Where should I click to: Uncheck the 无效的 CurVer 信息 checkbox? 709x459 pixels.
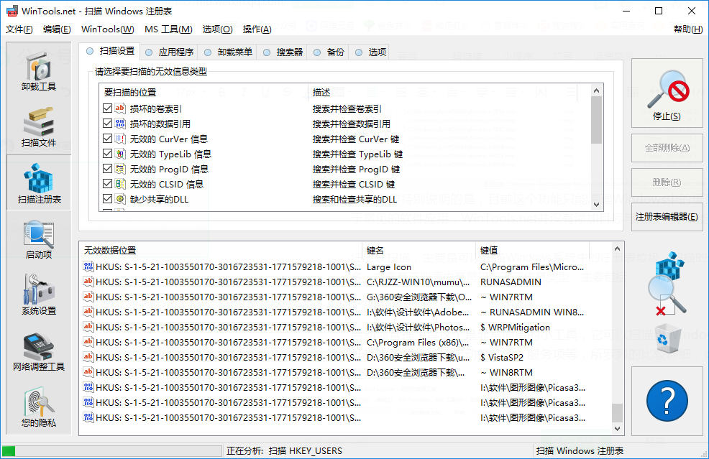[107, 139]
